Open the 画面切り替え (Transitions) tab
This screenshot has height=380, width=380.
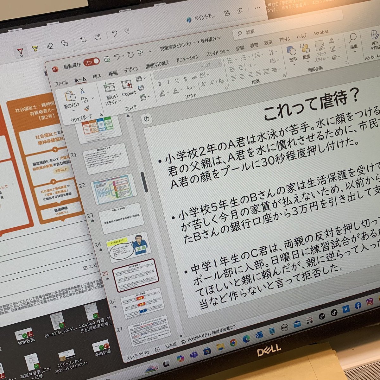[157, 65]
